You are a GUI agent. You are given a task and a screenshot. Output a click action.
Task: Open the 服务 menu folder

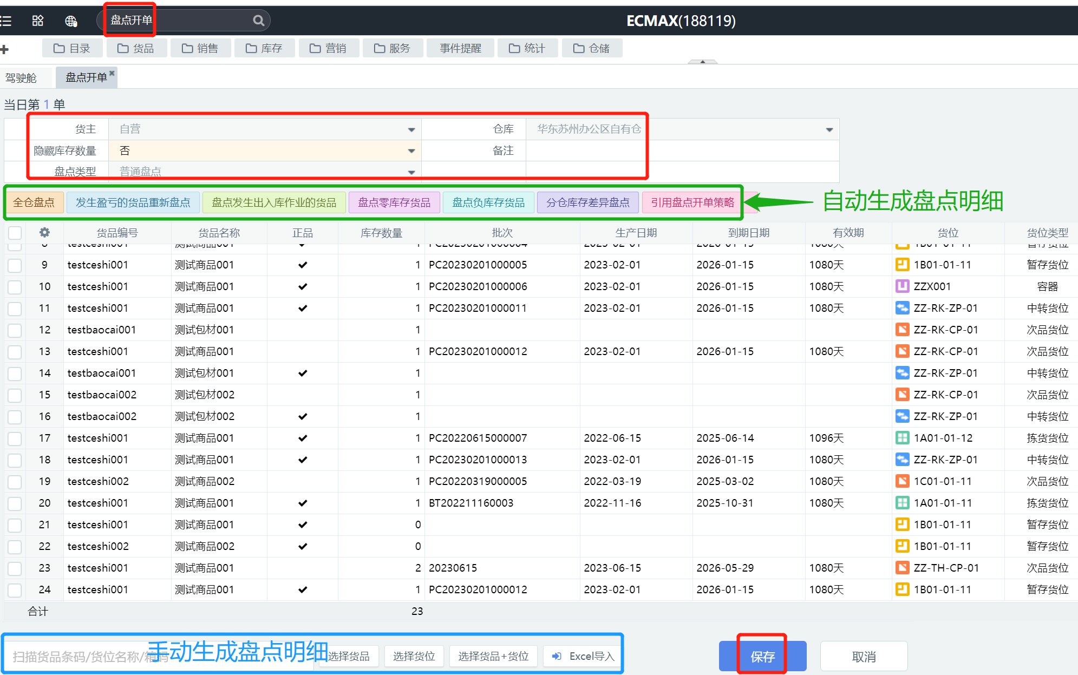tap(392, 48)
